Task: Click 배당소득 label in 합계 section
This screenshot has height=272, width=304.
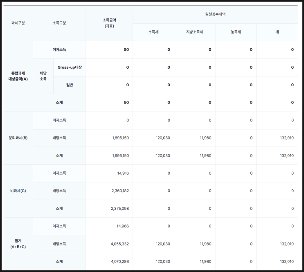Action: 59,244
